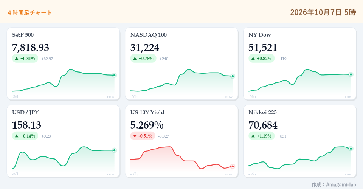Click the NASDAQ 100 sparkline chart

click(x=181, y=81)
